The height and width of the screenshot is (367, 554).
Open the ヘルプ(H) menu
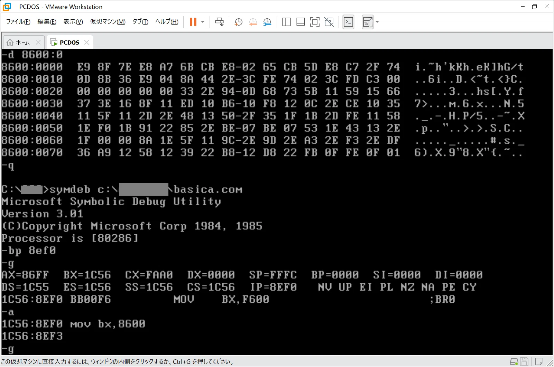coord(167,22)
